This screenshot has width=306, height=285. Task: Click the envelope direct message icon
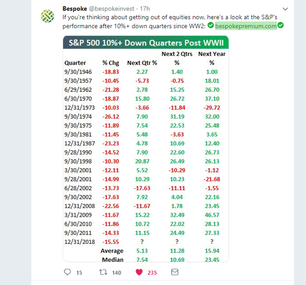pos(175,272)
